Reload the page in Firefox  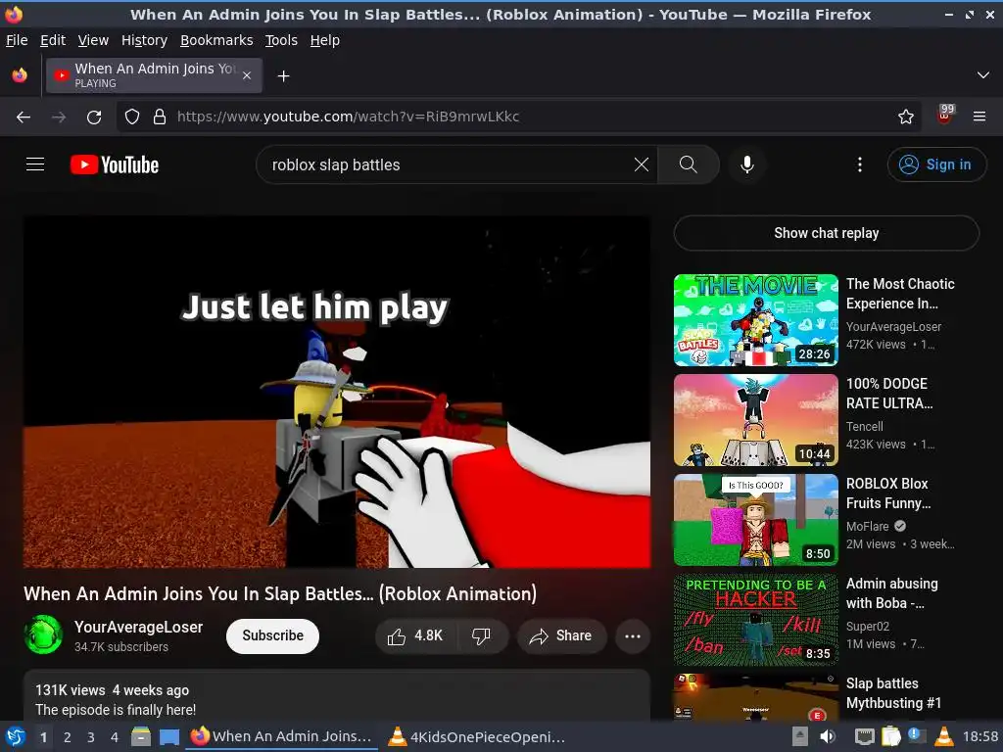(x=94, y=117)
